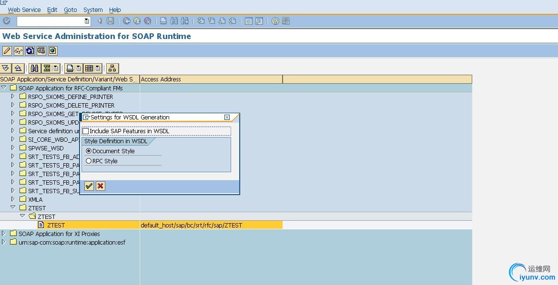558x285 pixels.
Task: Click the Find binoculars icon above the tree
Action: (x=34, y=68)
